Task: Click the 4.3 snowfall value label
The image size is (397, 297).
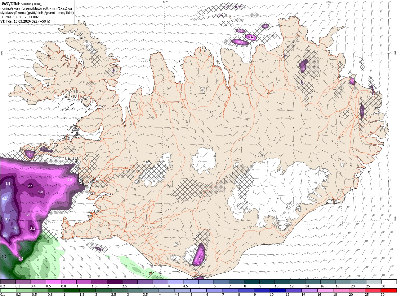Action: (4, 199)
